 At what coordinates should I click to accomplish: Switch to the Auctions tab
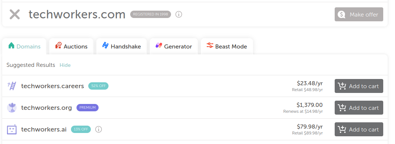click(71, 46)
